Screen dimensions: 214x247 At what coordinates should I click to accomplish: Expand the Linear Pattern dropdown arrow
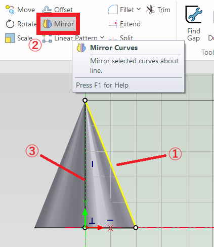[102, 37]
